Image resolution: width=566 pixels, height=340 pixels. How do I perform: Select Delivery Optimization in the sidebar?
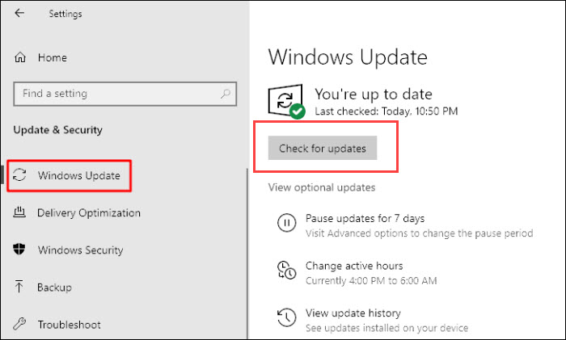(x=89, y=213)
